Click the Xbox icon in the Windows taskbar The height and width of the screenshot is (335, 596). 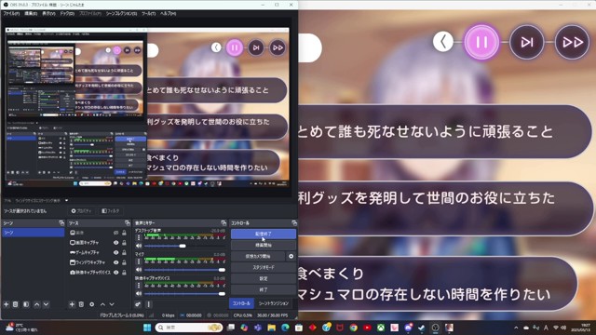pos(381,328)
